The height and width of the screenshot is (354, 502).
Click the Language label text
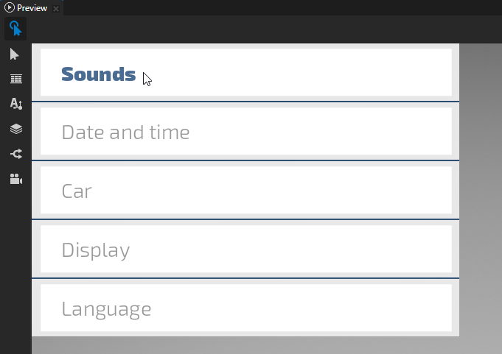[106, 309]
